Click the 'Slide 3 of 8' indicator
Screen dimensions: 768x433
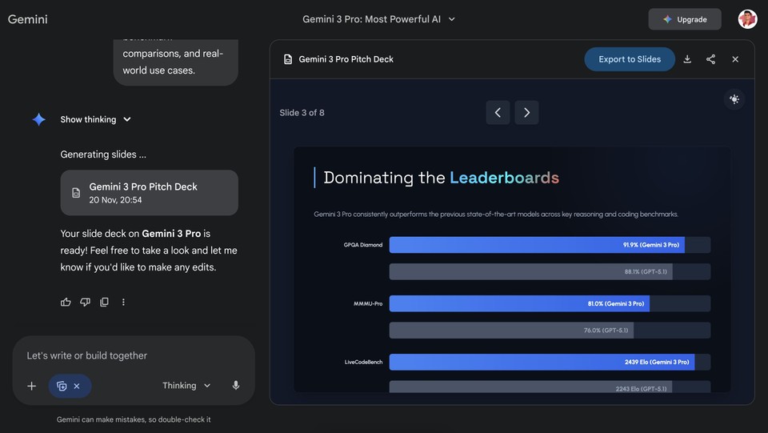[302, 113]
